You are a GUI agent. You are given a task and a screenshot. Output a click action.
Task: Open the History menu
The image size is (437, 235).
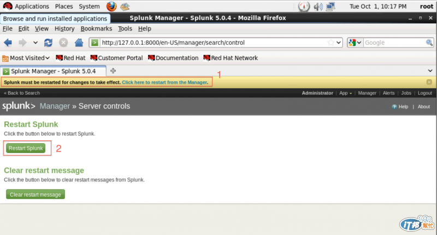(x=64, y=29)
